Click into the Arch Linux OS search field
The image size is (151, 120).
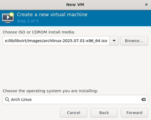(75, 100)
